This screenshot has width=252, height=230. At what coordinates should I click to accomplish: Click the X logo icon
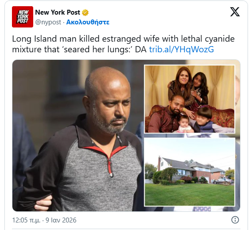pyautogui.click(x=235, y=12)
